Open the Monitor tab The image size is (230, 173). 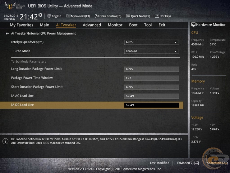click(115, 25)
